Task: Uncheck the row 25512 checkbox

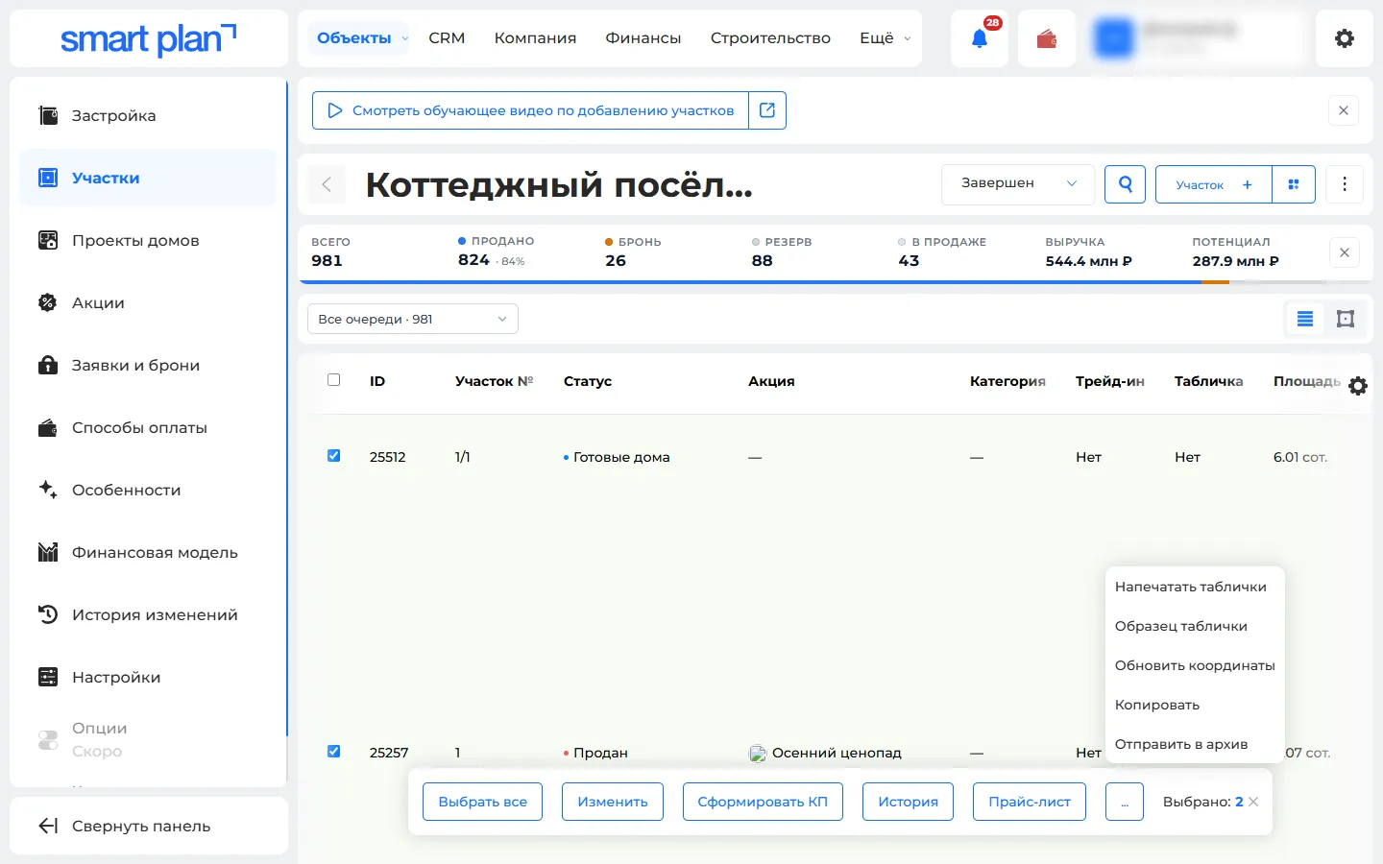Action: pos(333,456)
